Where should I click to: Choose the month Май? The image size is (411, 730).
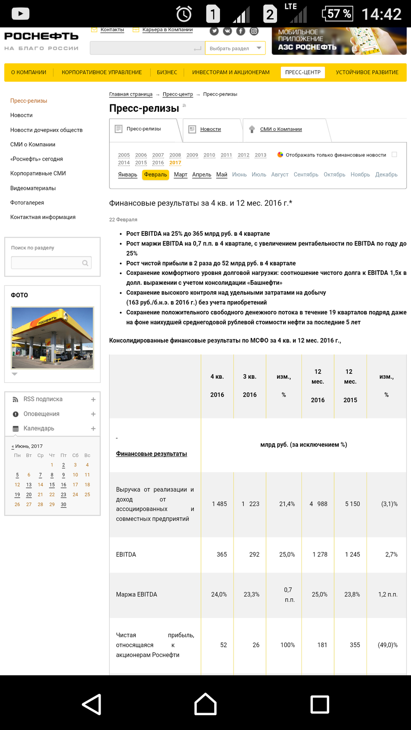click(222, 175)
